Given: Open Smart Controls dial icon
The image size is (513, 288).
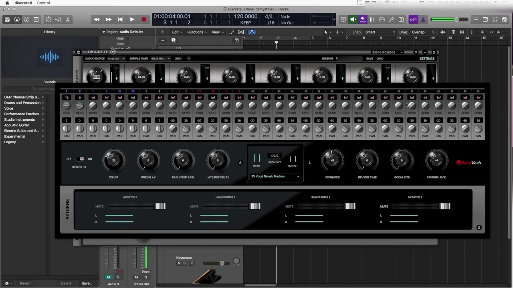Looking at the screenshot, I should [48, 19].
